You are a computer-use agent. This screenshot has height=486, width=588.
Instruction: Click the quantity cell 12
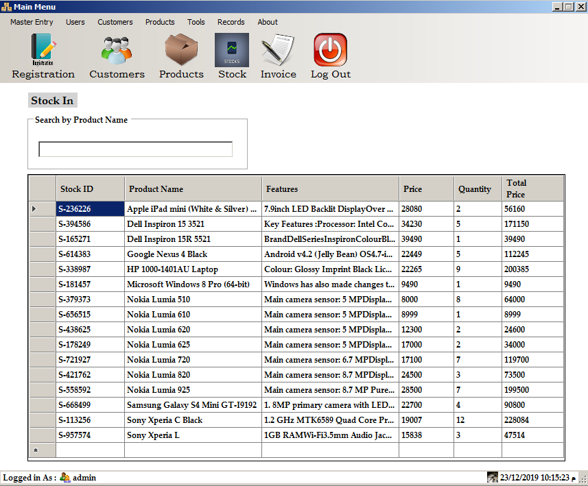pyautogui.click(x=478, y=420)
